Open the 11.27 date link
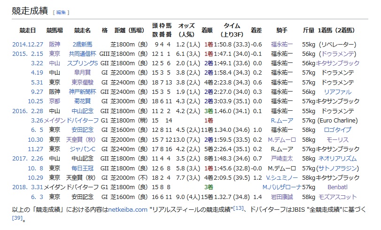Image resolution: width=381 pixels, height=230 pixels. pyautogui.click(x=36, y=149)
